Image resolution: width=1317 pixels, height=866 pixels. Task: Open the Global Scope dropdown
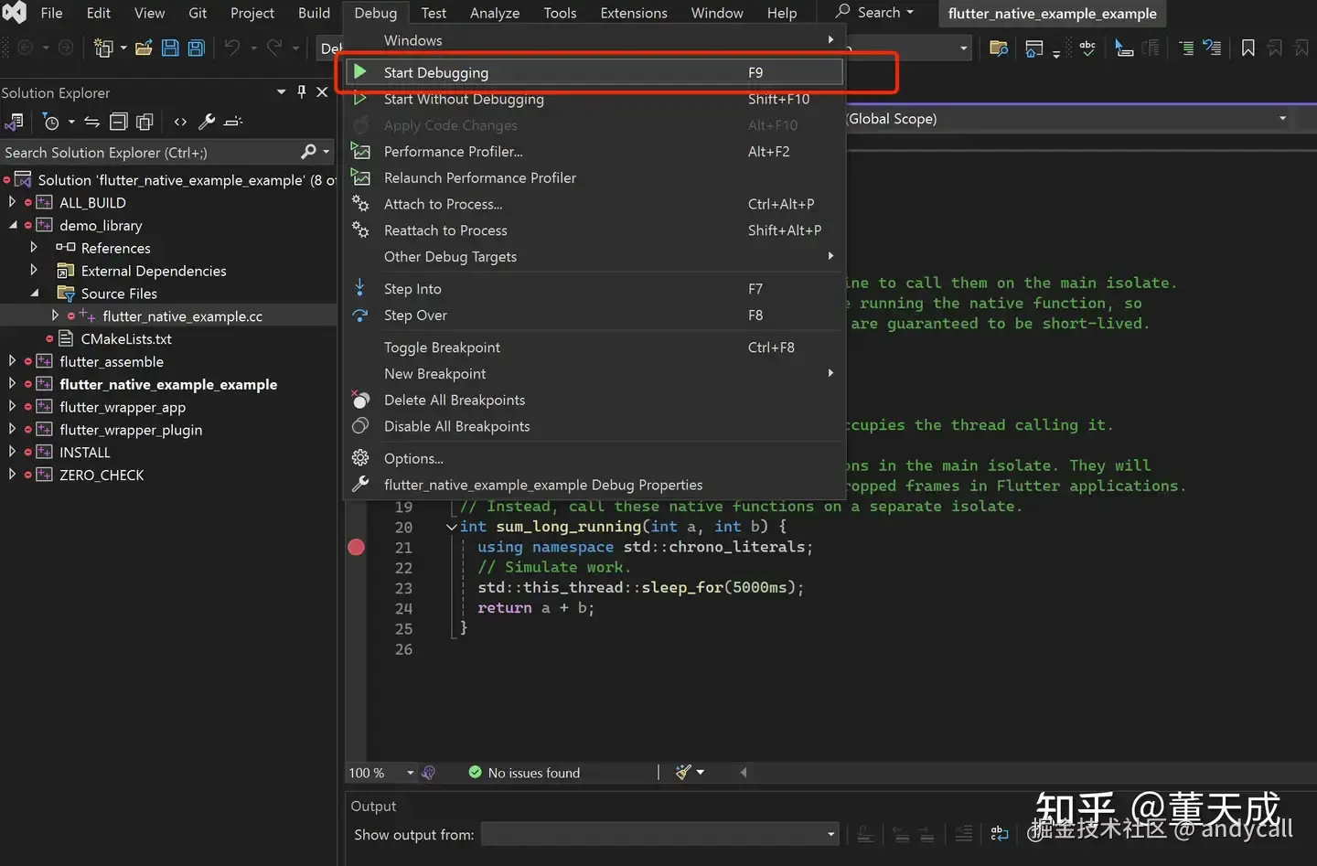tap(1281, 118)
